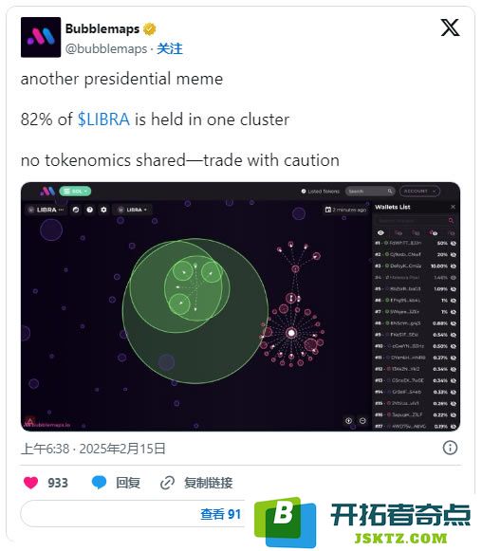Open the SOL chain dropdown
482x551 pixels.
coord(75,192)
